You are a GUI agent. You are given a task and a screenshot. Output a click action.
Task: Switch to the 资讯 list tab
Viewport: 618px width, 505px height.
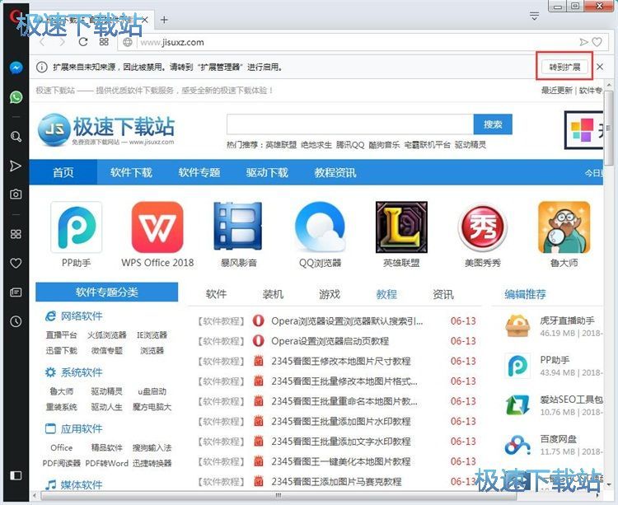[443, 294]
